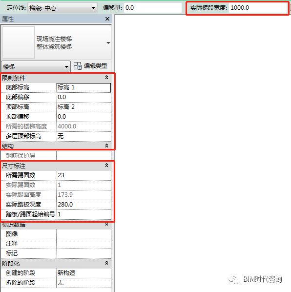Click the 实际踏板深度 value 280.0
The height and width of the screenshot is (292, 291).
83,205
